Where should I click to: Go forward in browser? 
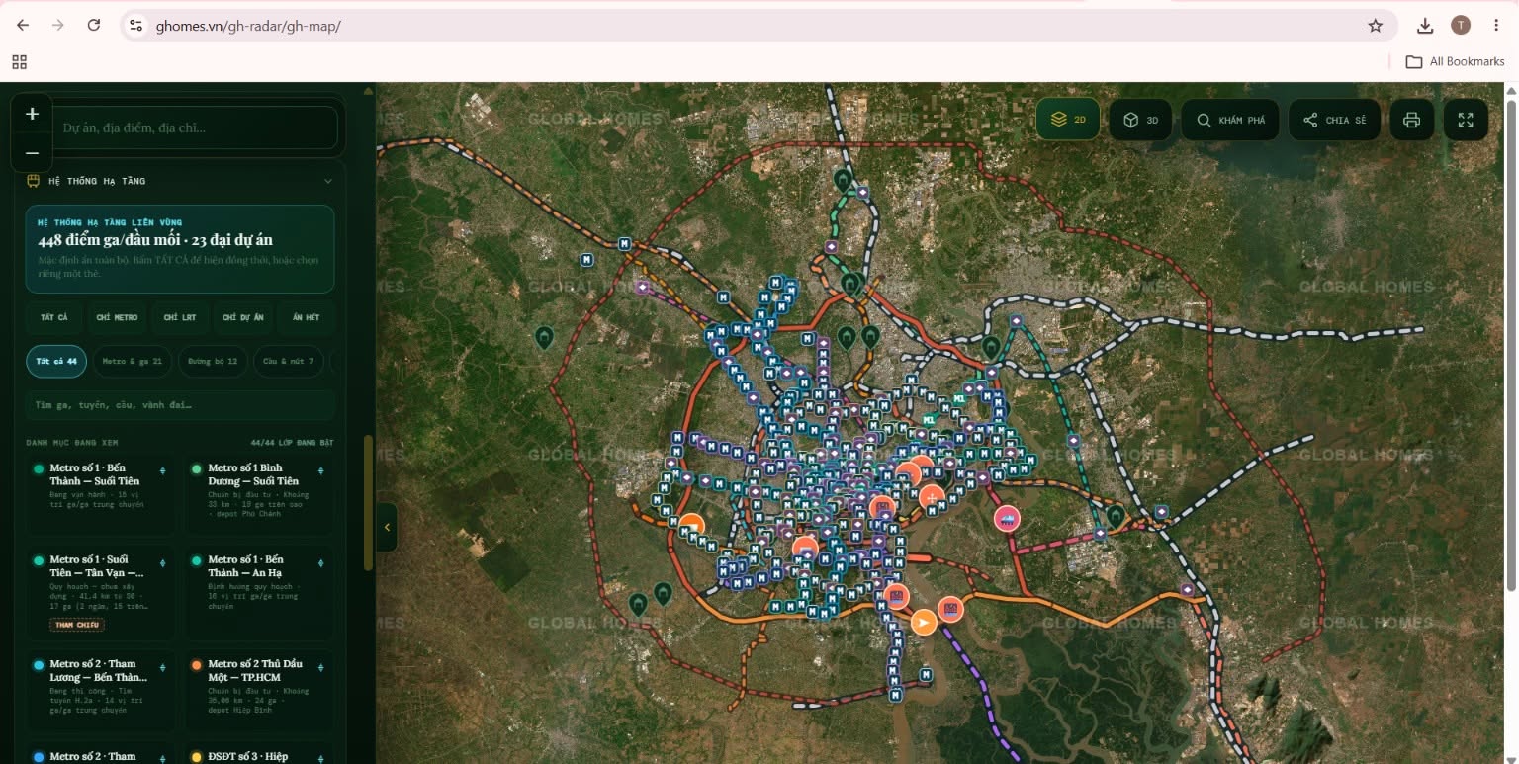[58, 26]
